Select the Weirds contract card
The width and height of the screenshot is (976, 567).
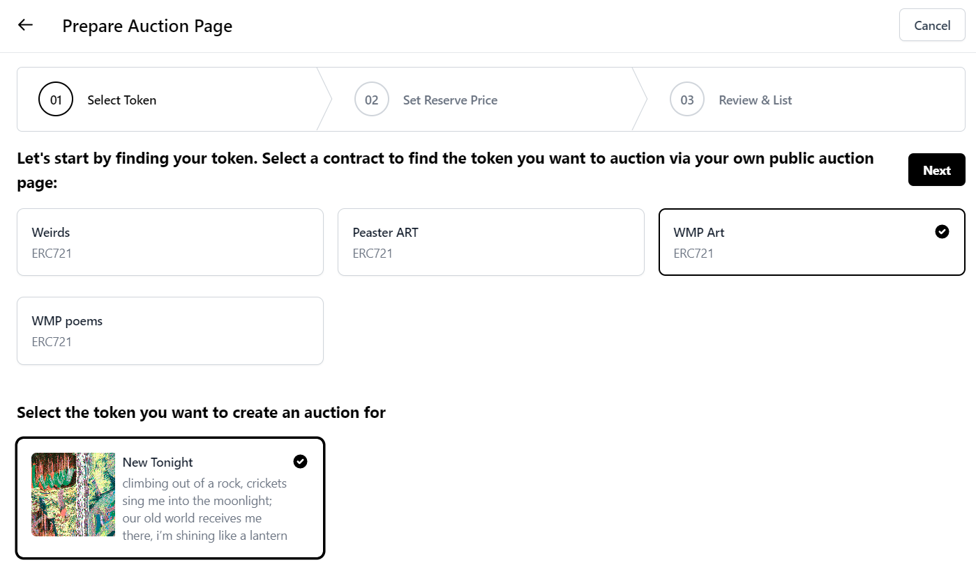tap(170, 242)
